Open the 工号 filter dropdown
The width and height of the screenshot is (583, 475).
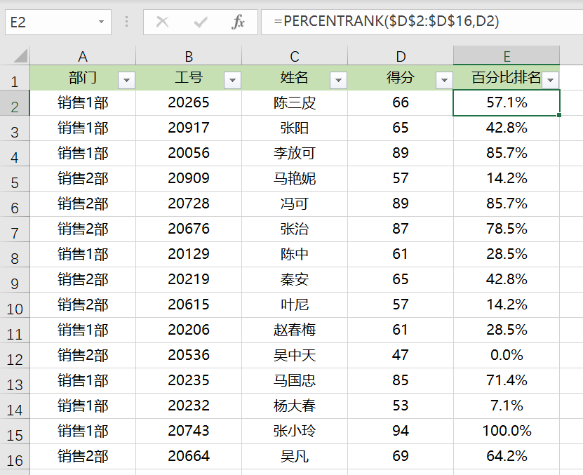tap(232, 80)
